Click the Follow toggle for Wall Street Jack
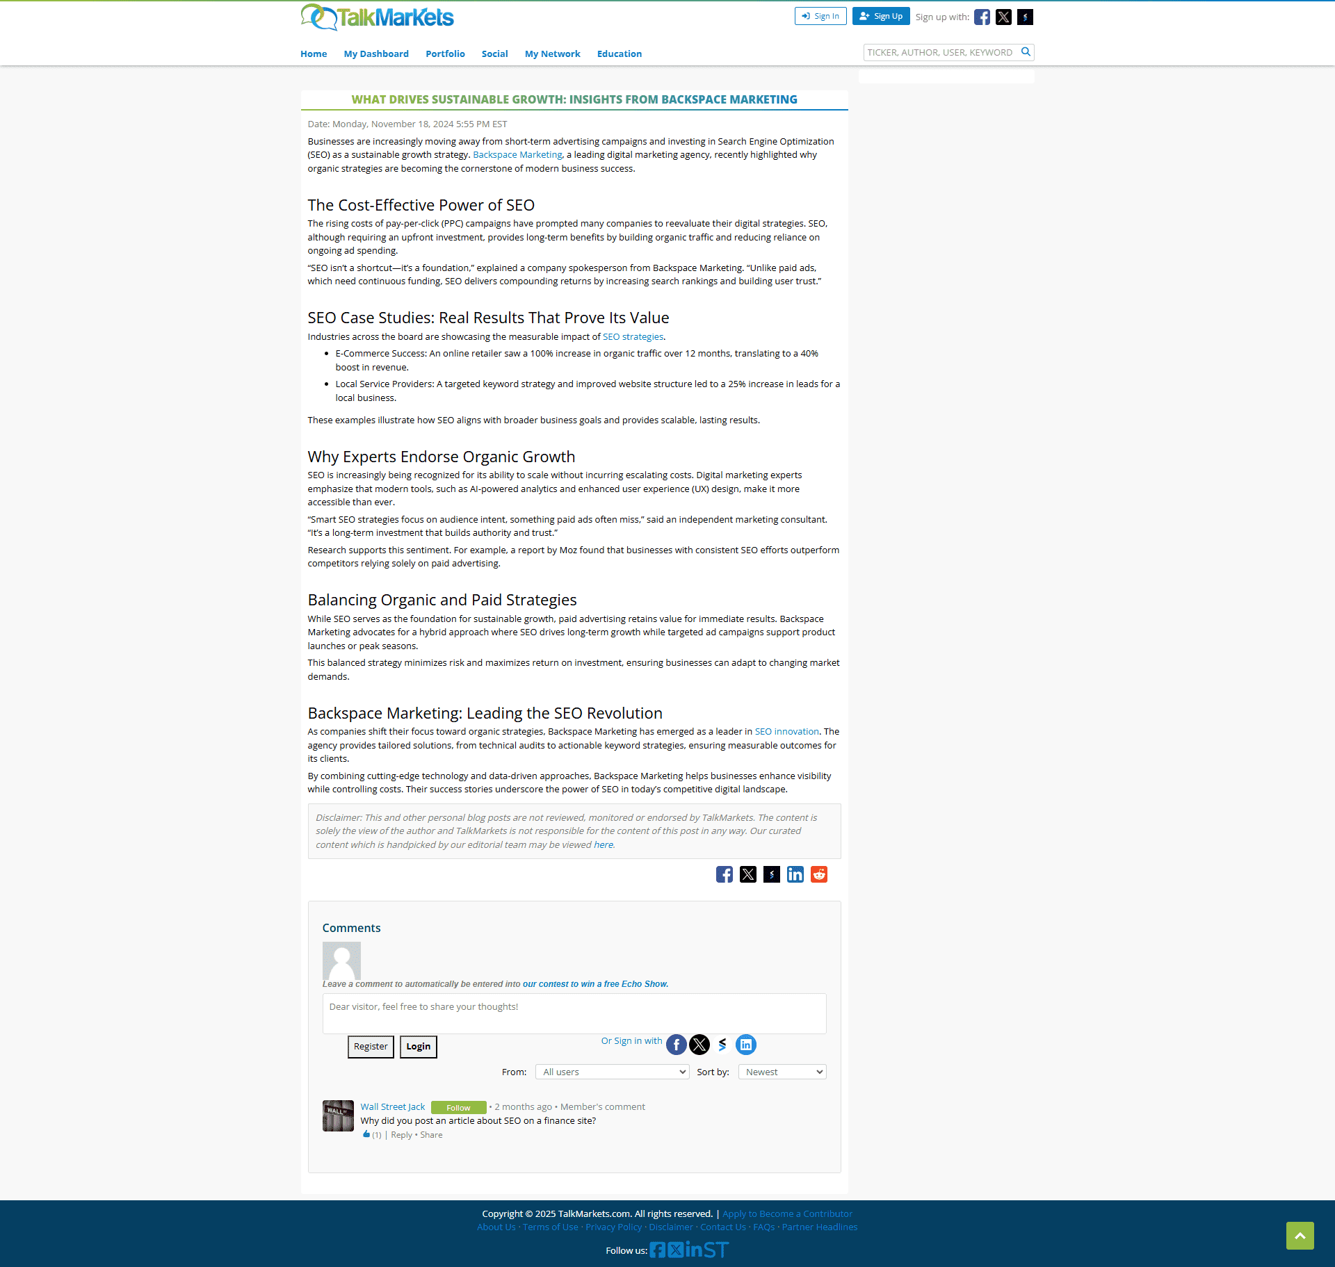The height and width of the screenshot is (1267, 1335). coord(458,1107)
